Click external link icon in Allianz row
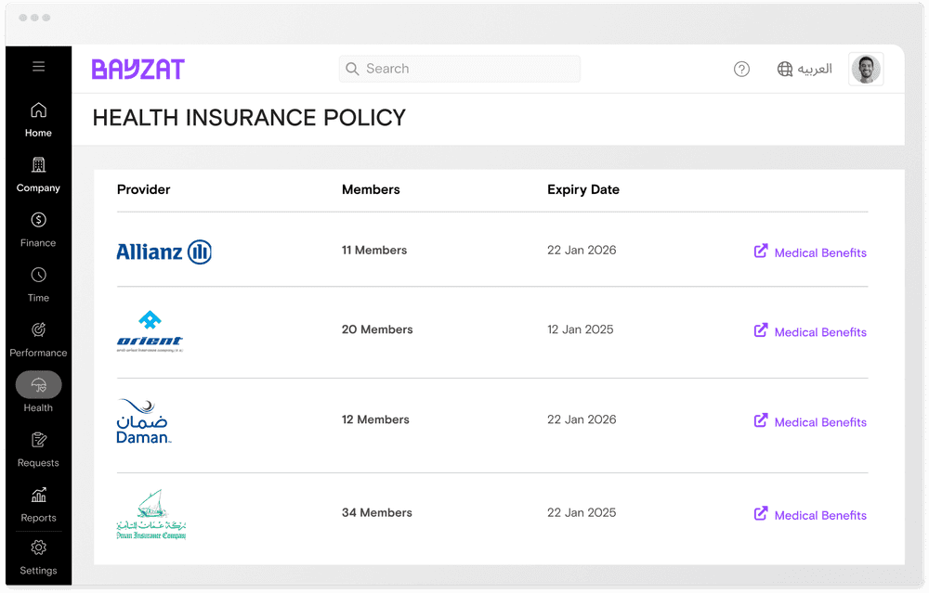 tap(761, 251)
